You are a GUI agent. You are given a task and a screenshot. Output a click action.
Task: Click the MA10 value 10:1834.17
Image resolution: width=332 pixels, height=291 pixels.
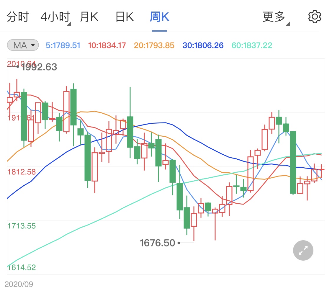pos(107,45)
